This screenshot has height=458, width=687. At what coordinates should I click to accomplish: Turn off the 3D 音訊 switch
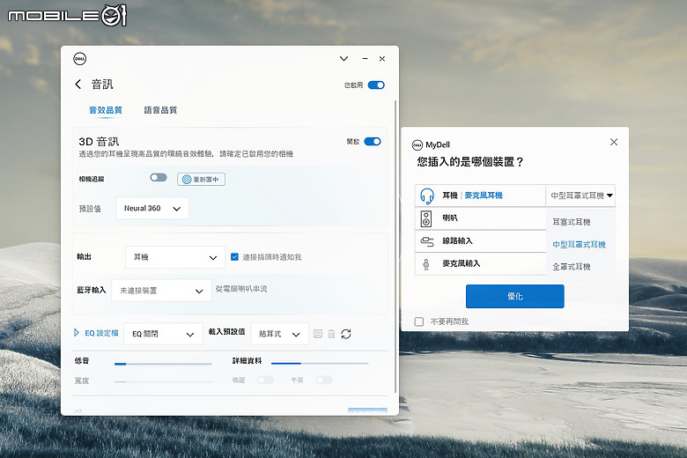pos(373,142)
